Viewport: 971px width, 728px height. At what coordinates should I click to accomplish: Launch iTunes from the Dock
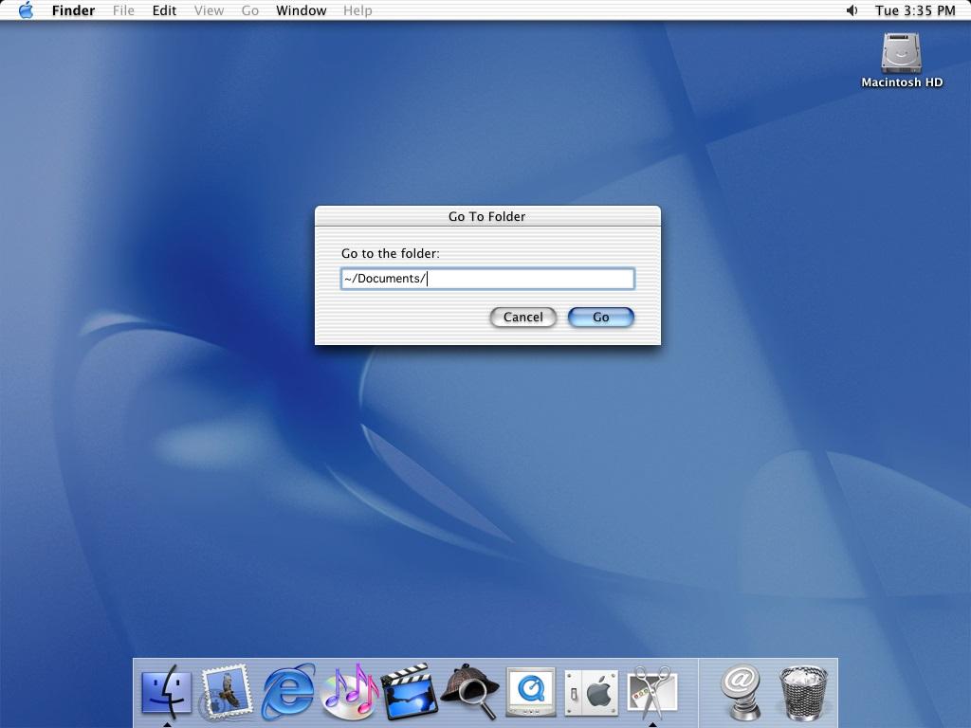[350, 692]
